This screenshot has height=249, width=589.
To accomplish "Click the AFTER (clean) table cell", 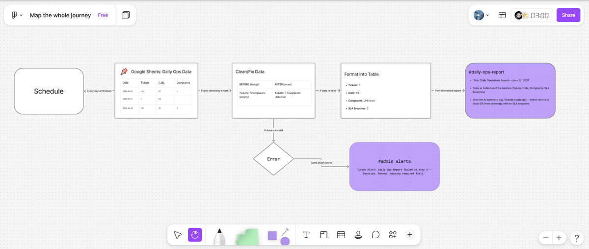I will pyautogui.click(x=292, y=84).
